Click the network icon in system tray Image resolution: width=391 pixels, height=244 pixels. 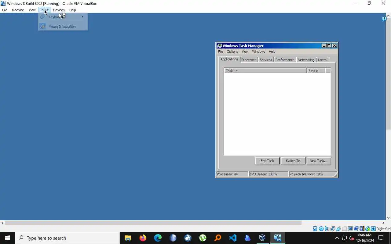344,238
